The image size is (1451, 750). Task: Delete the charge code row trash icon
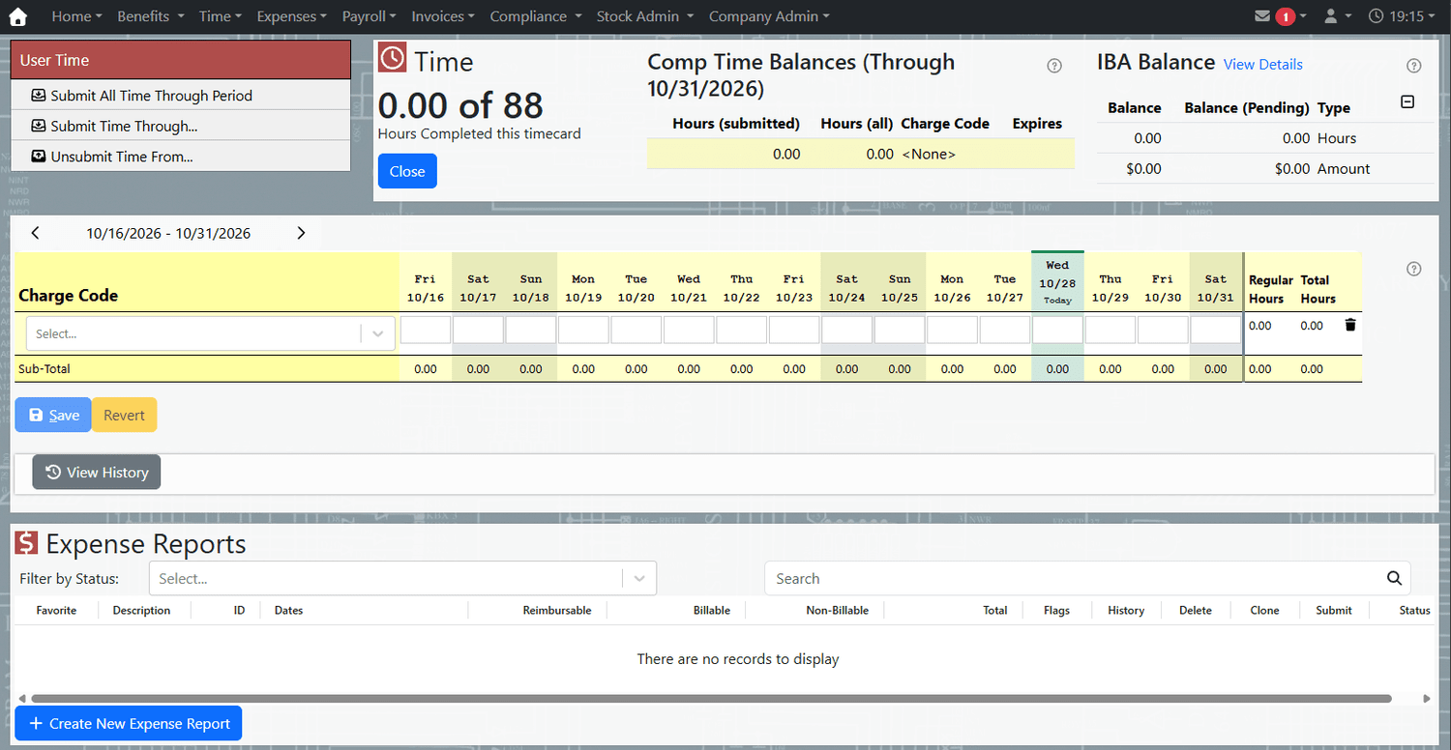[1350, 326]
